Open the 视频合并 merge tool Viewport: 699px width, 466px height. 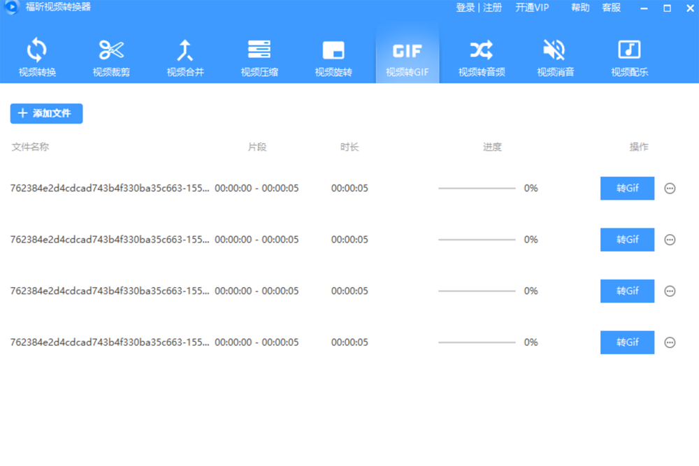185,57
